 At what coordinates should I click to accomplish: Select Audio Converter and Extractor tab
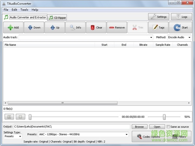[x=25, y=17]
